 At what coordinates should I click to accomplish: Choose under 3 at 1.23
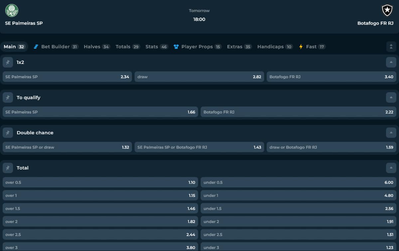(x=299, y=247)
